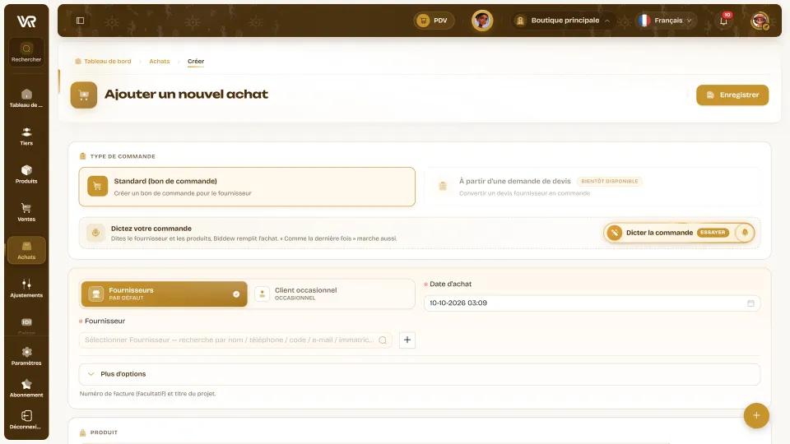The height and width of the screenshot is (444, 790).
Task: Open Abonnement in the sidebar
Action: point(26,389)
